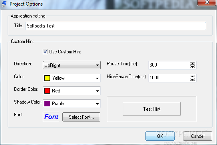Open the Shadow Color dropdown showing Purple

[72, 104]
